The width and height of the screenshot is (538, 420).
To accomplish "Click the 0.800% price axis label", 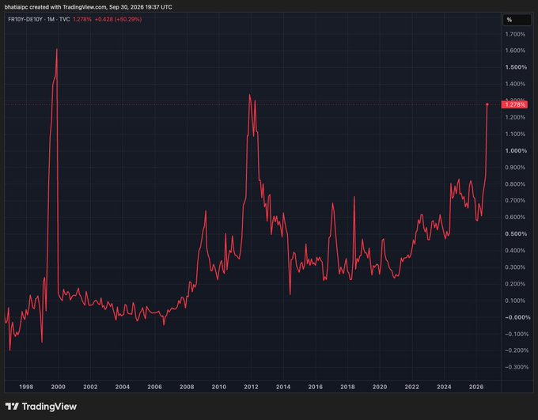I will tap(515, 184).
